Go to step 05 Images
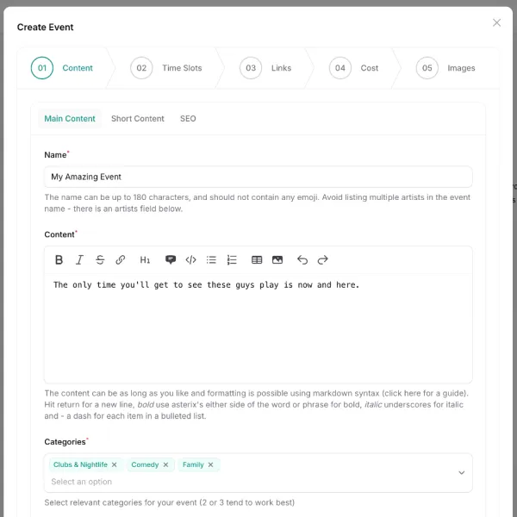Image resolution: width=517 pixels, height=517 pixels. point(445,68)
